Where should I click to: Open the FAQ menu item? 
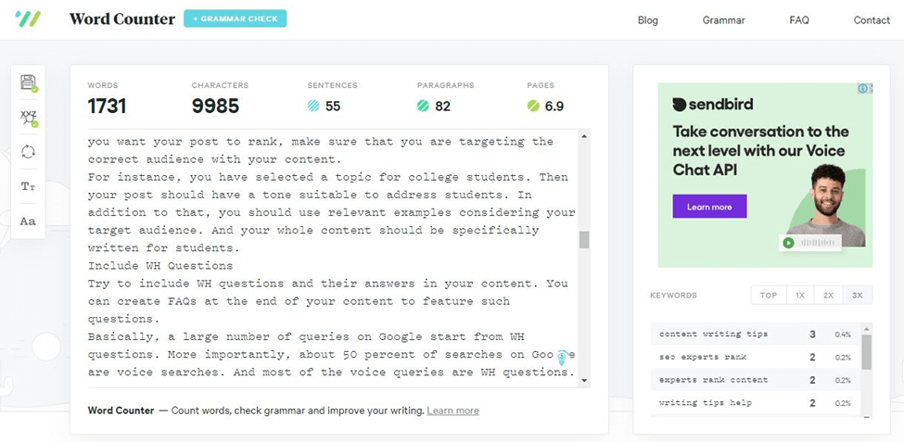[799, 20]
